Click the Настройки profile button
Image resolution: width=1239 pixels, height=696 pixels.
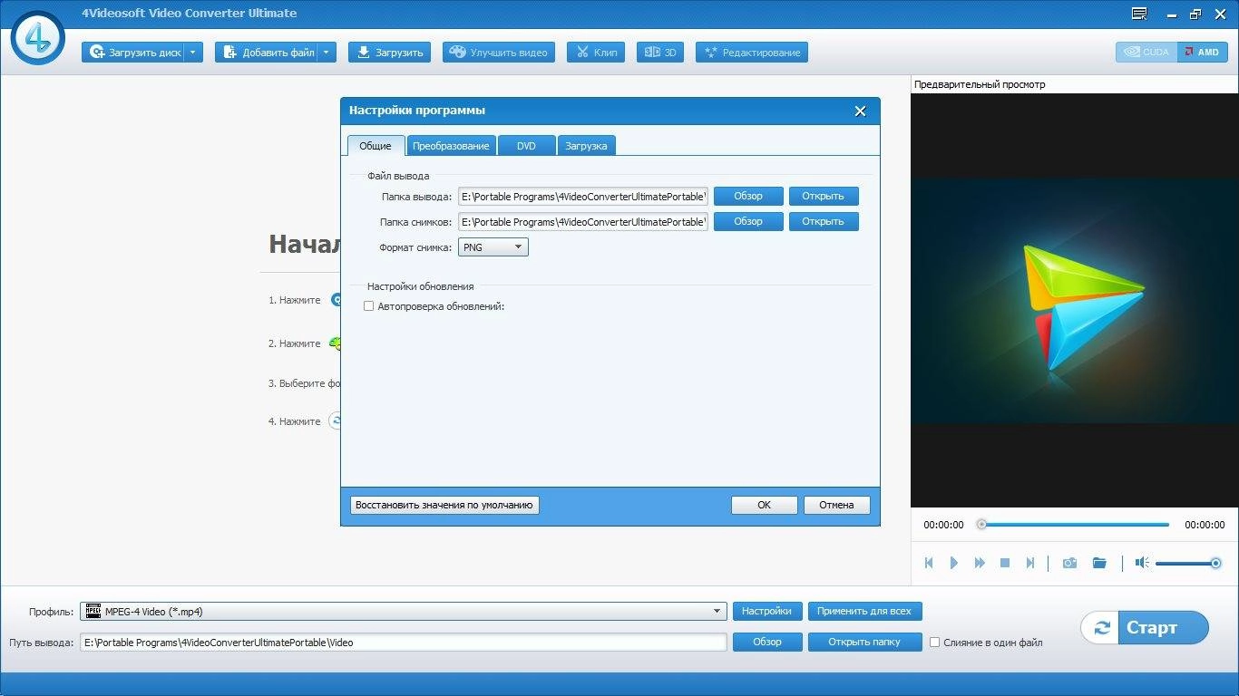767,611
